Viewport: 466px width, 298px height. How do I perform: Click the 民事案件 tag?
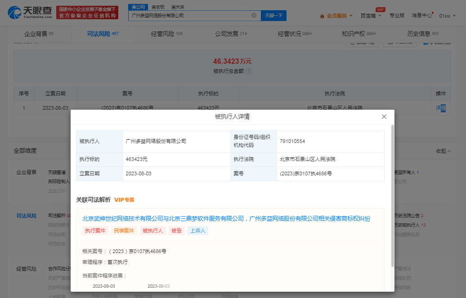pyautogui.click(x=124, y=231)
